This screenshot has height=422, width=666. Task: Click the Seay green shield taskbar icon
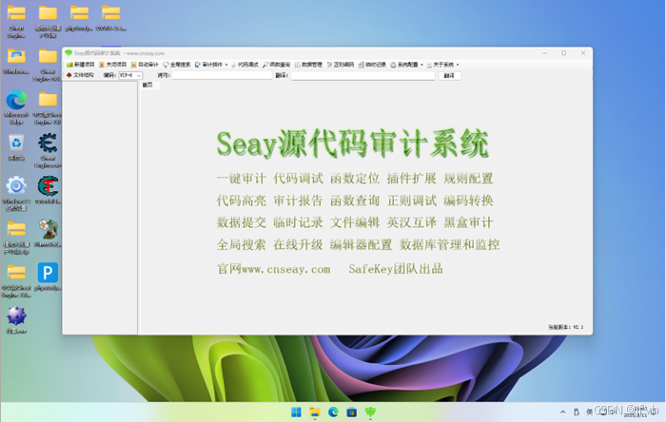point(370,412)
